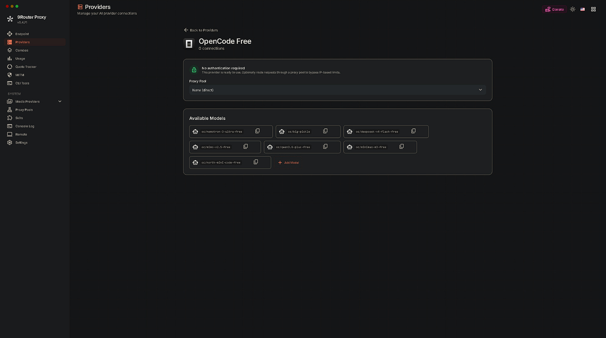The image size is (606, 338).
Task: Open Quota Tracker via its ring icon
Action: [10, 67]
